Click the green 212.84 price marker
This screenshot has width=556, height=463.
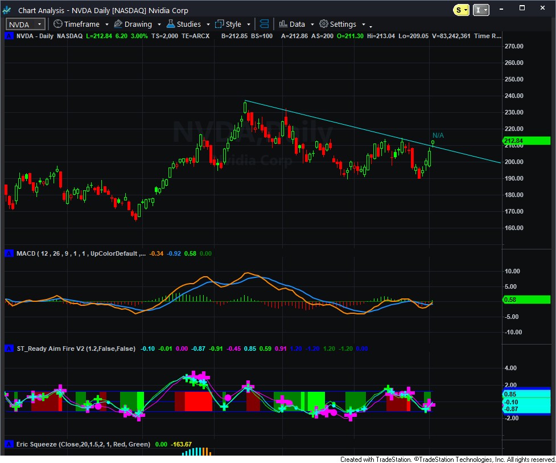[x=526, y=141]
